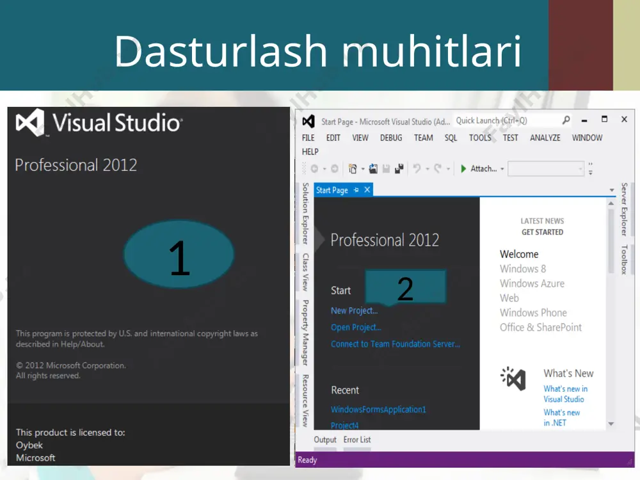Open the DEBUG menu
Screen dimensions: 640x480
pos(391,138)
